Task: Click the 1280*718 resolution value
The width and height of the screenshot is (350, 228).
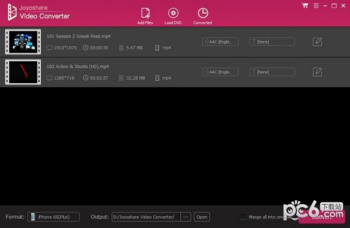Action: coord(64,78)
